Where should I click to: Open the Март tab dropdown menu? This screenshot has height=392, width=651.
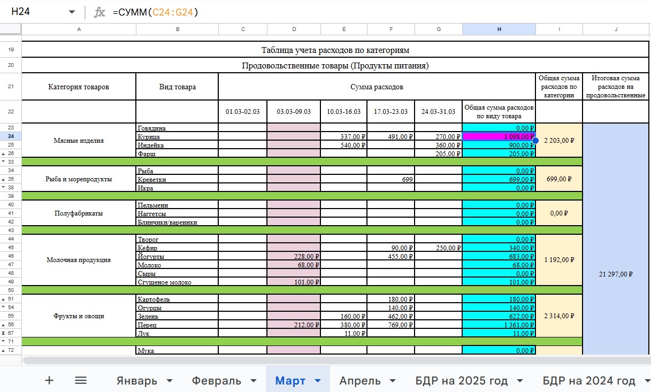pos(318,381)
